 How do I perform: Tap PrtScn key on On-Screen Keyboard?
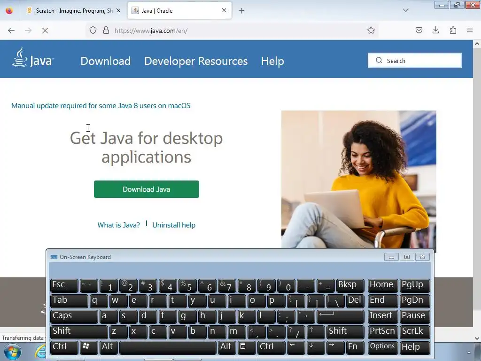pos(383,332)
